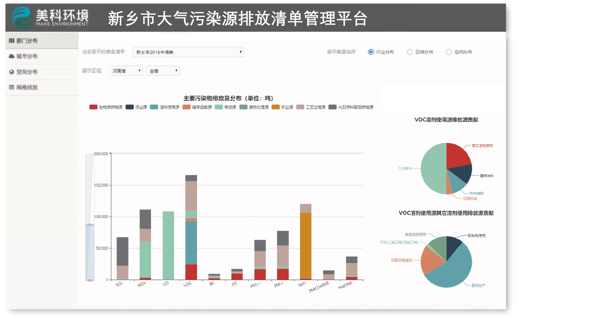Screen dimensions: 605x317
Task: Click the 网格排放 table icon in sidebar
Action: tap(11, 87)
